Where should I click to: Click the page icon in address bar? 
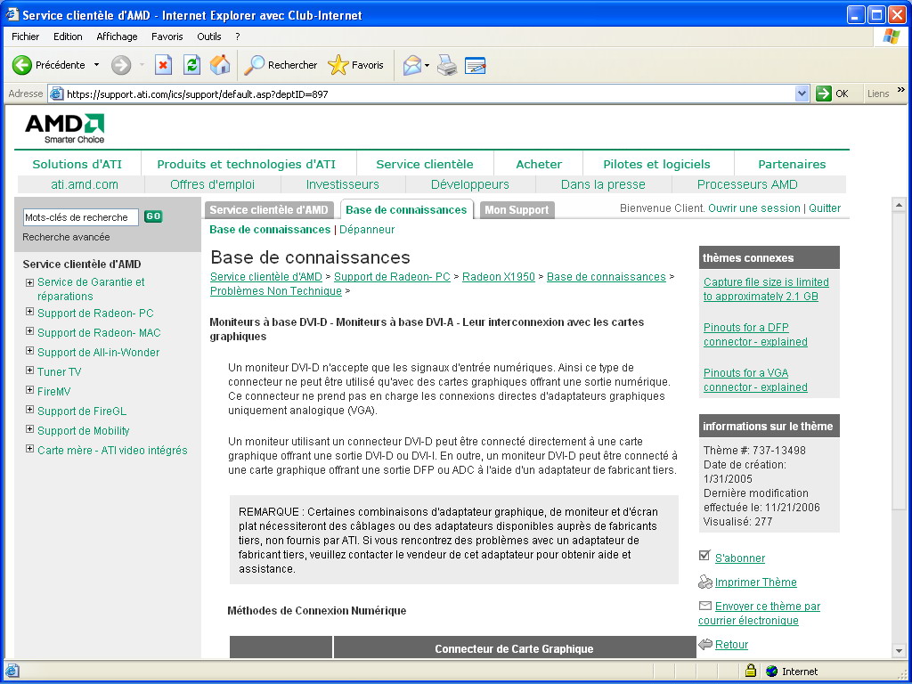pyautogui.click(x=56, y=94)
